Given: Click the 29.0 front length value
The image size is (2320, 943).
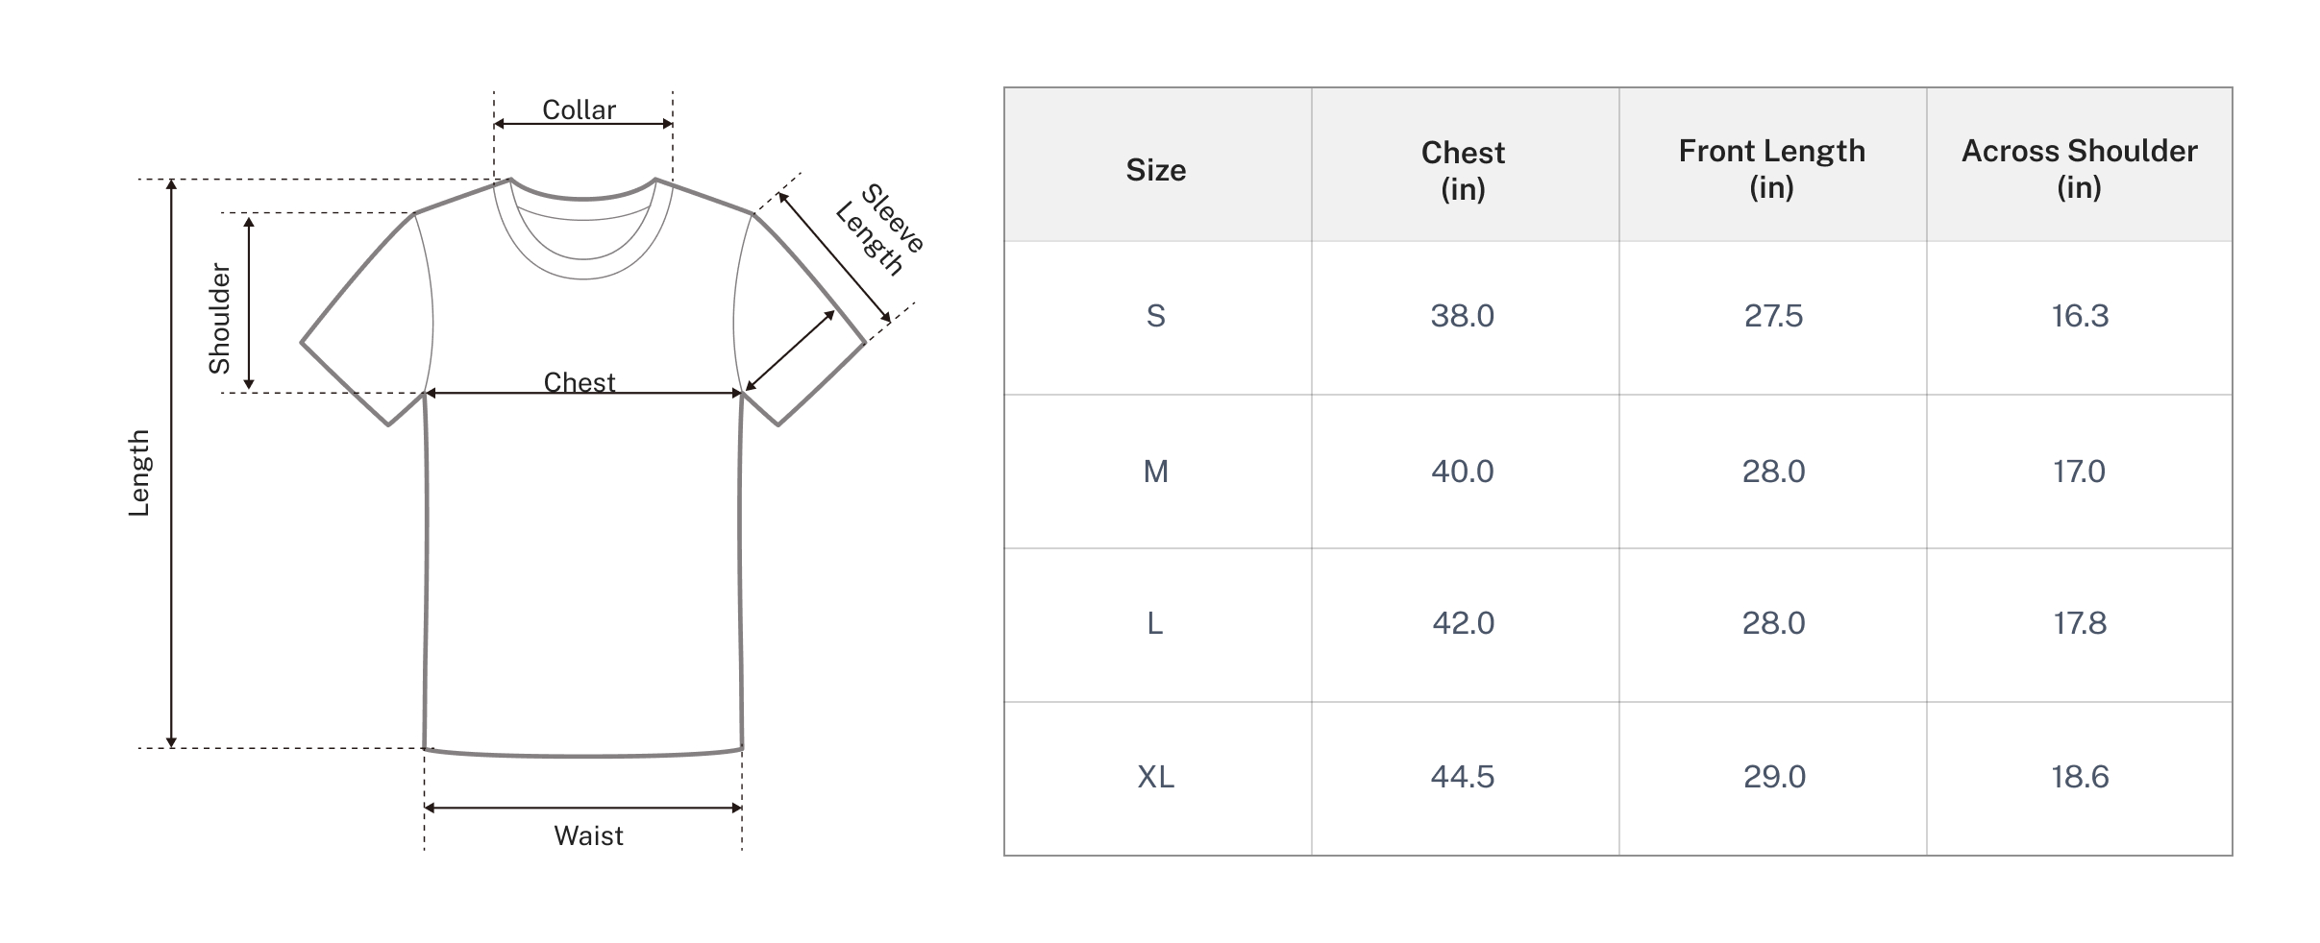Looking at the screenshot, I should 1774,777.
